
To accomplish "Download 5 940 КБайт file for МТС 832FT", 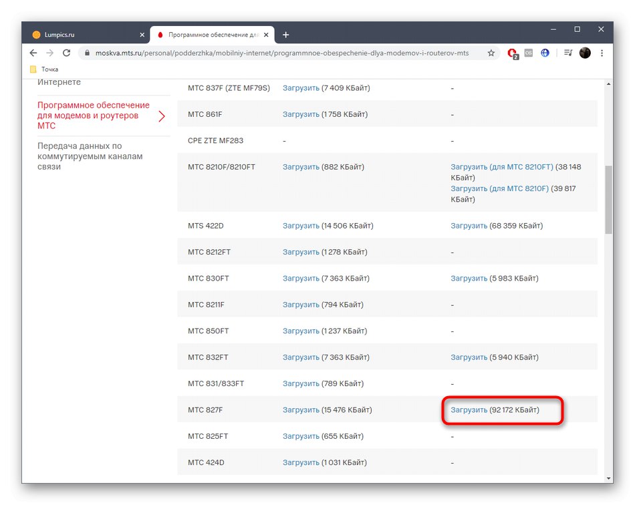I will coord(469,357).
